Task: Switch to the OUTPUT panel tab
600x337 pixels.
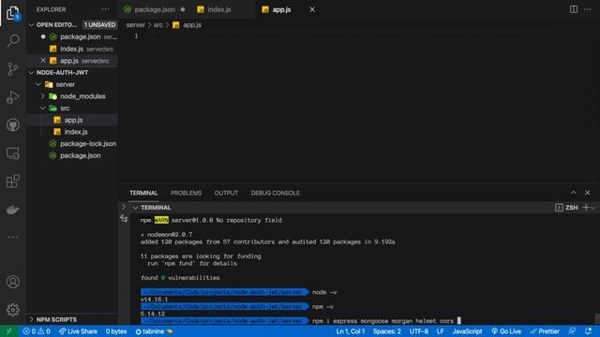Action: pos(226,193)
